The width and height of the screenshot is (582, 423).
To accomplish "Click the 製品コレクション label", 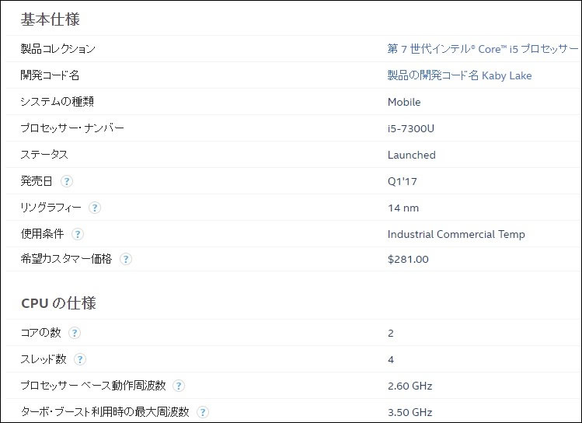I will [x=58, y=49].
